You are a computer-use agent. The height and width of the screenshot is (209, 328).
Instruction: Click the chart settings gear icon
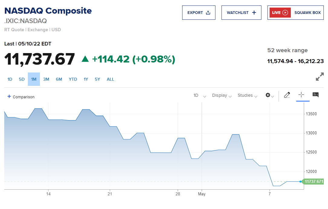[268, 95]
